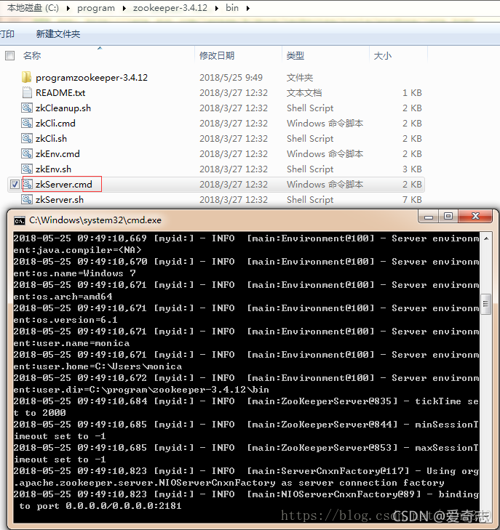Click the date 2018/5/25 9:49

[x=231, y=77]
